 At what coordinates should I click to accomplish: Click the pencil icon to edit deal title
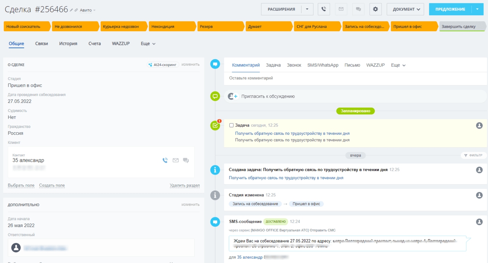tap(72, 10)
